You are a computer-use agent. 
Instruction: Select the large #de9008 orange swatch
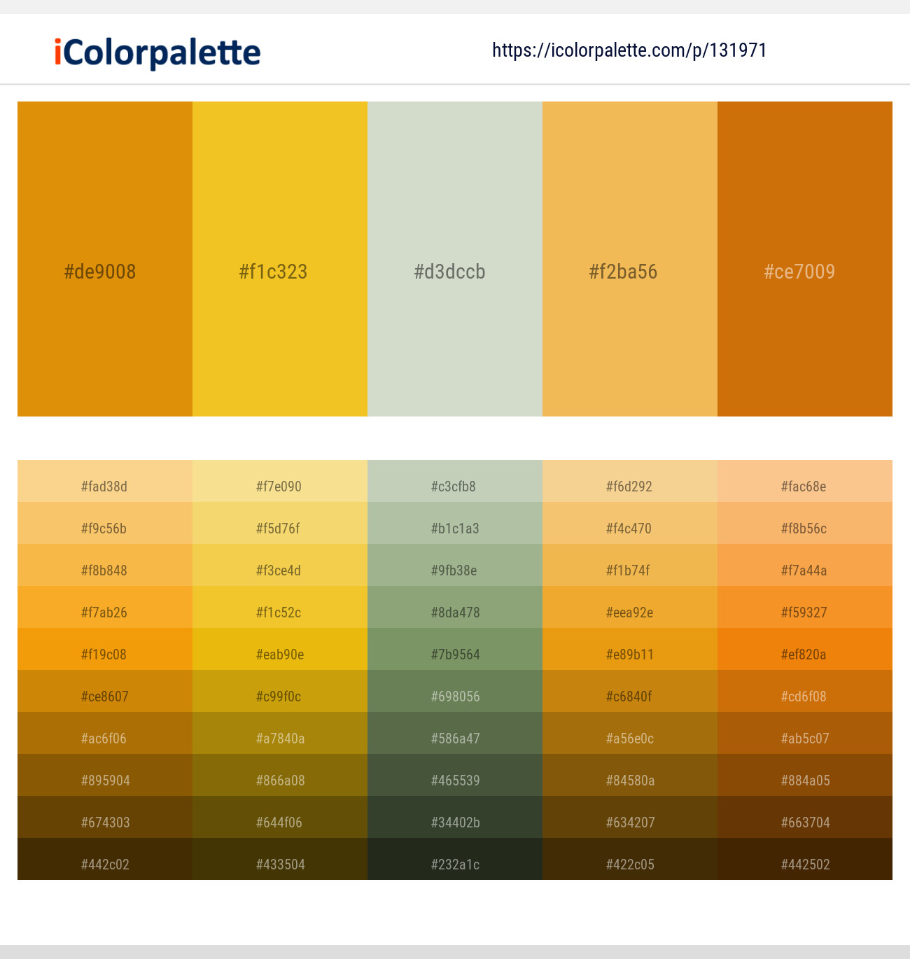[x=105, y=259]
